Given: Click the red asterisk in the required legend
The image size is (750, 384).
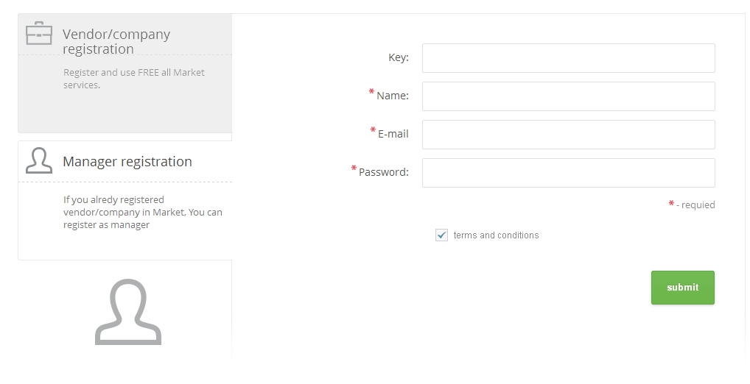Looking at the screenshot, I should coord(671,204).
